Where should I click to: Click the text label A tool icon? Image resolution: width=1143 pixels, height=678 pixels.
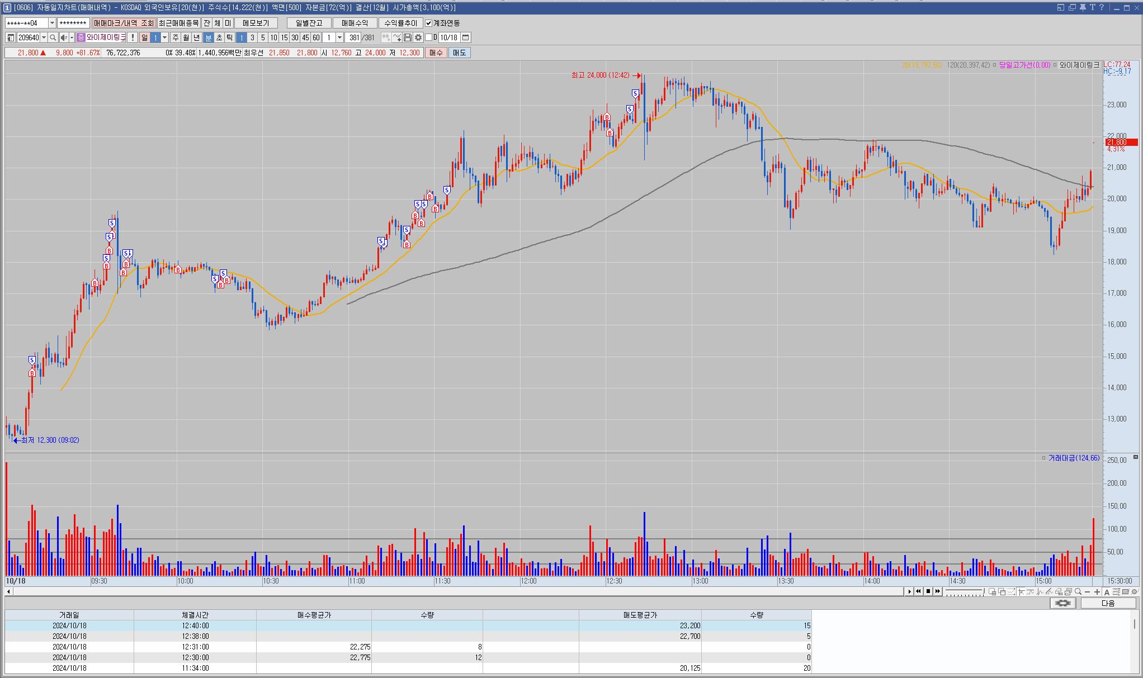click(x=1107, y=591)
